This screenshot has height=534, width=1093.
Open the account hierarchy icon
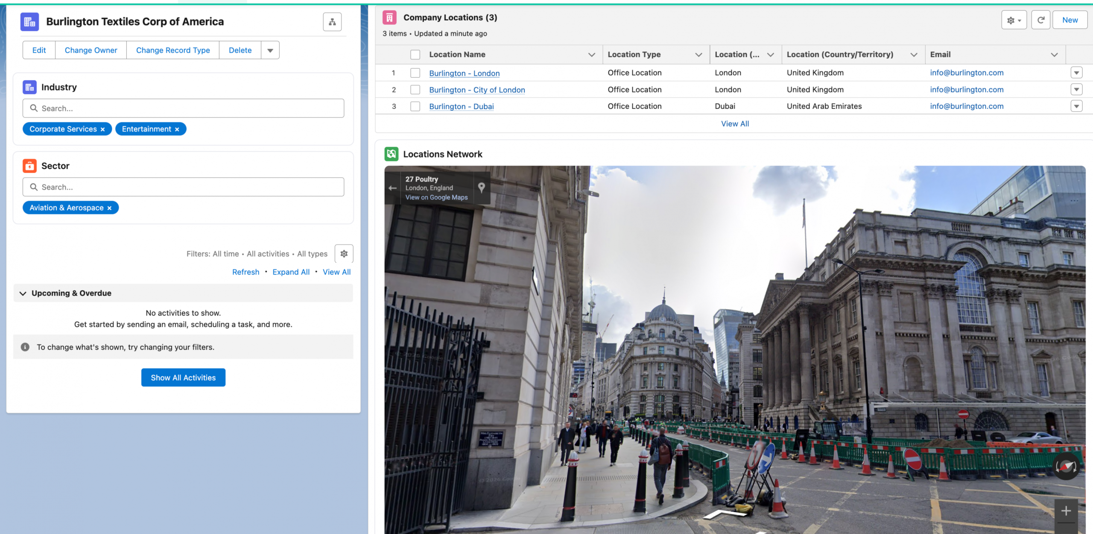(x=332, y=22)
